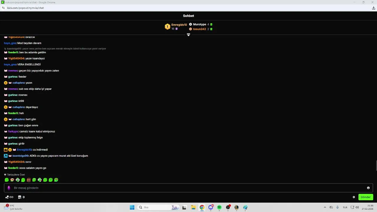Click the Chrome download icon in address bar
Image resolution: width=377 pixels, height=212 pixels.
click(x=373, y=8)
